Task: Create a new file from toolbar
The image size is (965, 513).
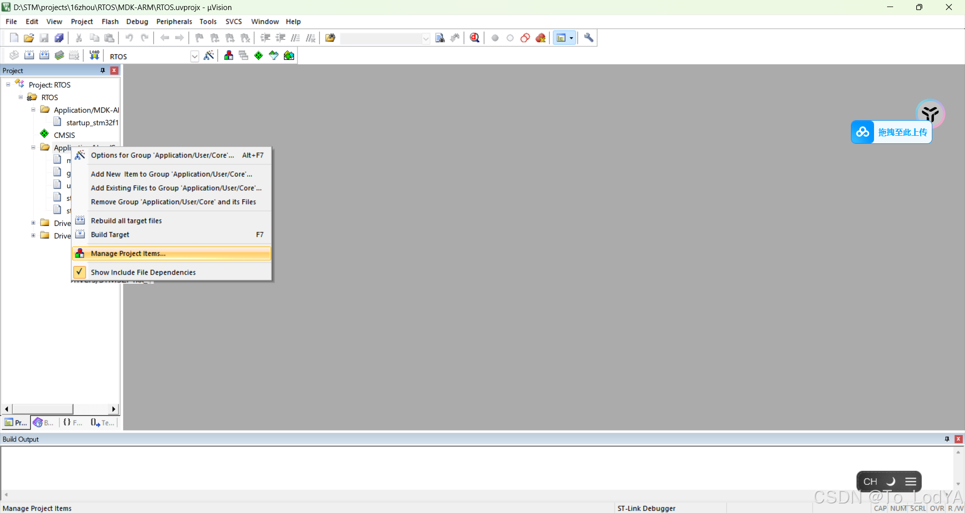Action: tap(14, 38)
